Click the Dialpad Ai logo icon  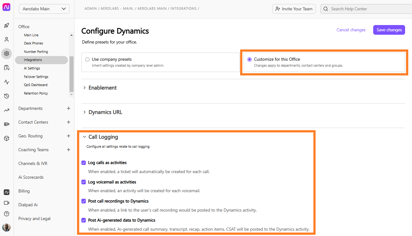pyautogui.click(x=7, y=7)
